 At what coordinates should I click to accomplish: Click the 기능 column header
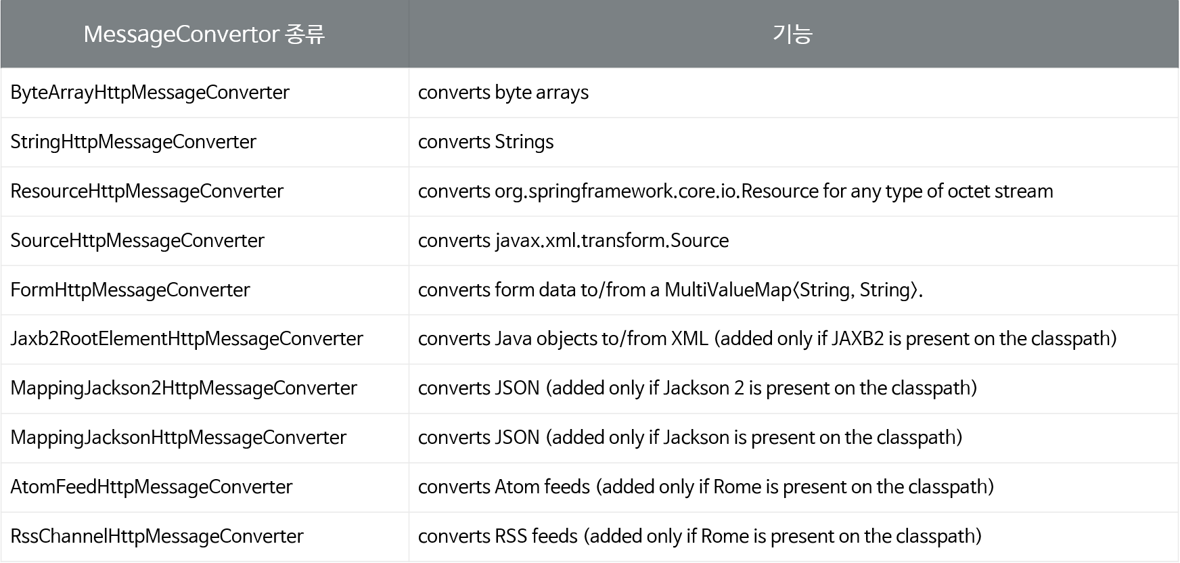tap(793, 34)
